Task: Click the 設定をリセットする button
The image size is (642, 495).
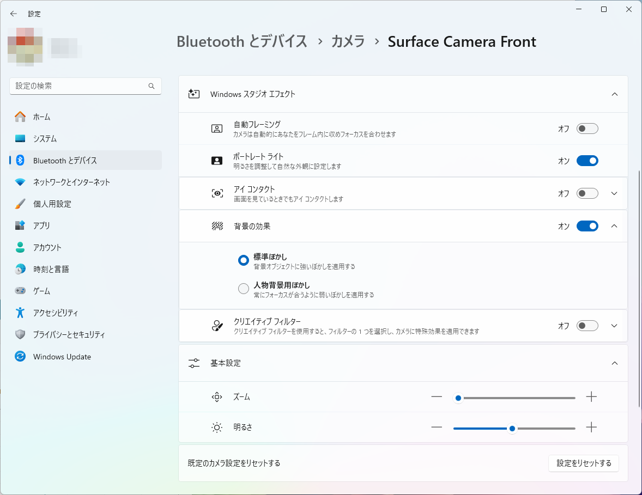Action: point(583,463)
